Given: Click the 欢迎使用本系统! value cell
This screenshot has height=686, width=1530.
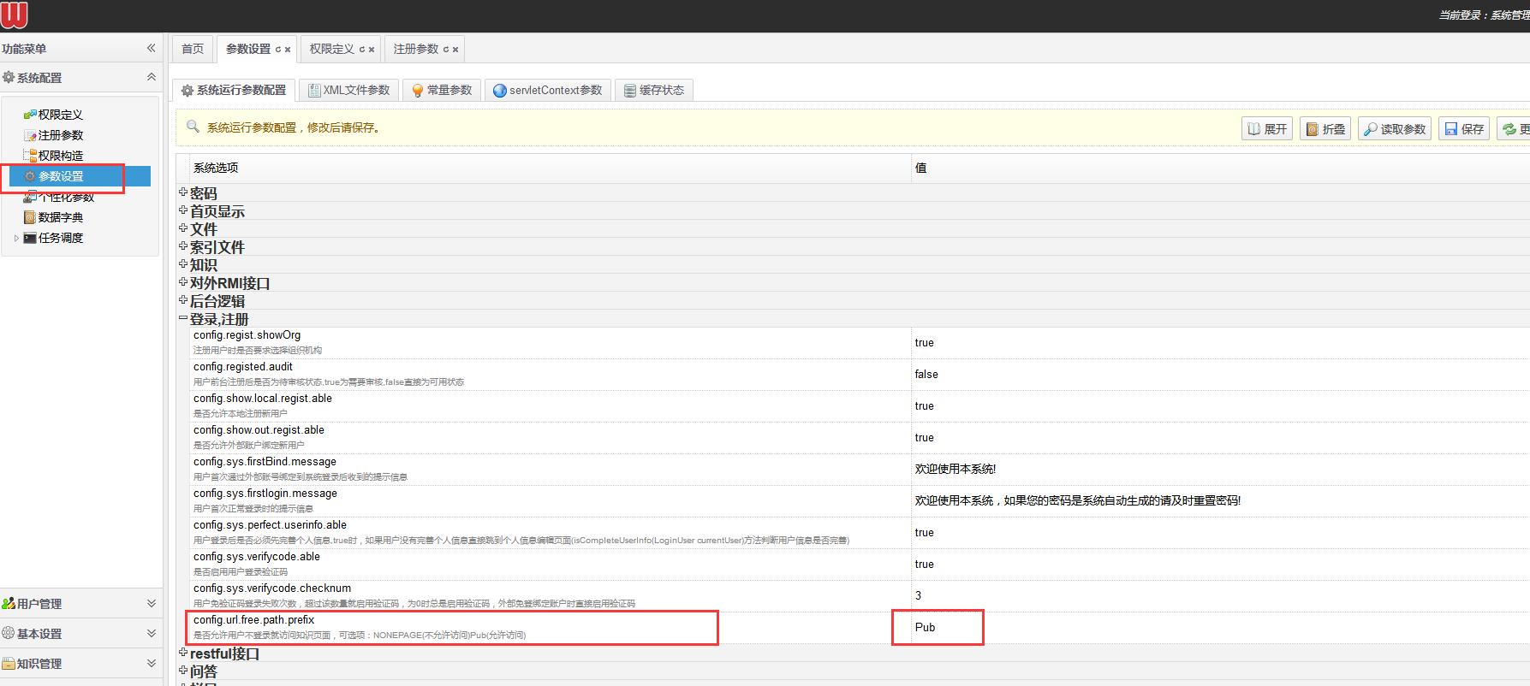Looking at the screenshot, I should tap(956, 469).
